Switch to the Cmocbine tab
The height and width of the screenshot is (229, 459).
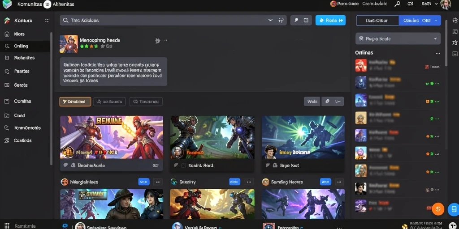tap(75, 102)
